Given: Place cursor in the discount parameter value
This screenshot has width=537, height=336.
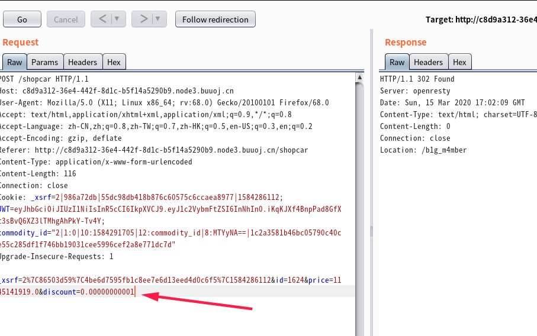Looking at the screenshot, I should pyautogui.click(x=107, y=292).
